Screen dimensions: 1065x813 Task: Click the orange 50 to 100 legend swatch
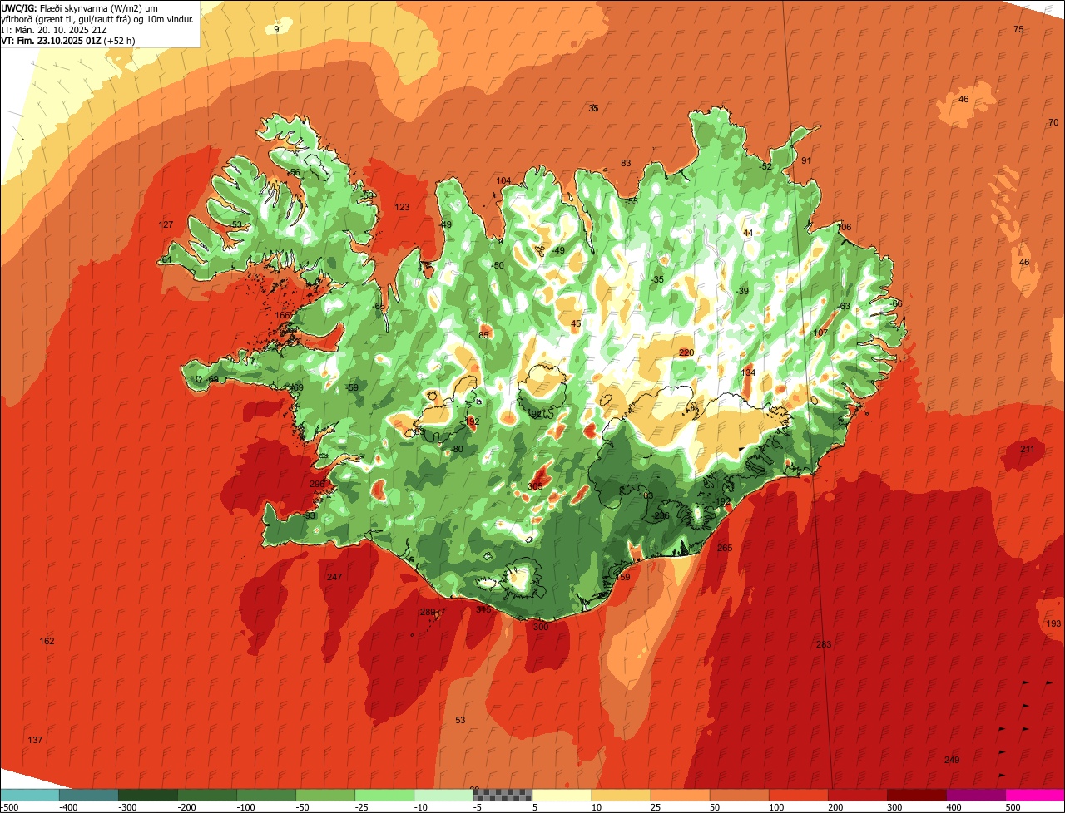739,795
